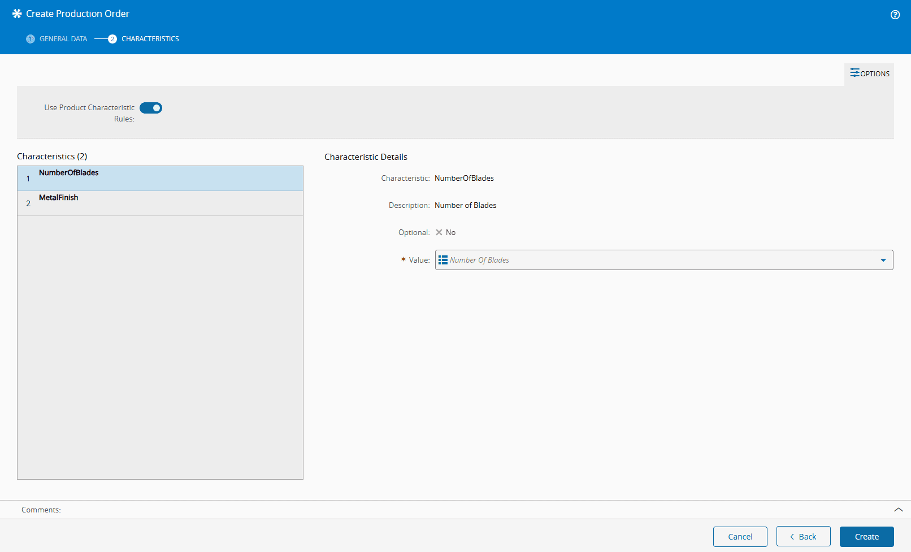Click the X icon next to Optional No
The width and height of the screenshot is (911, 552).
click(439, 232)
